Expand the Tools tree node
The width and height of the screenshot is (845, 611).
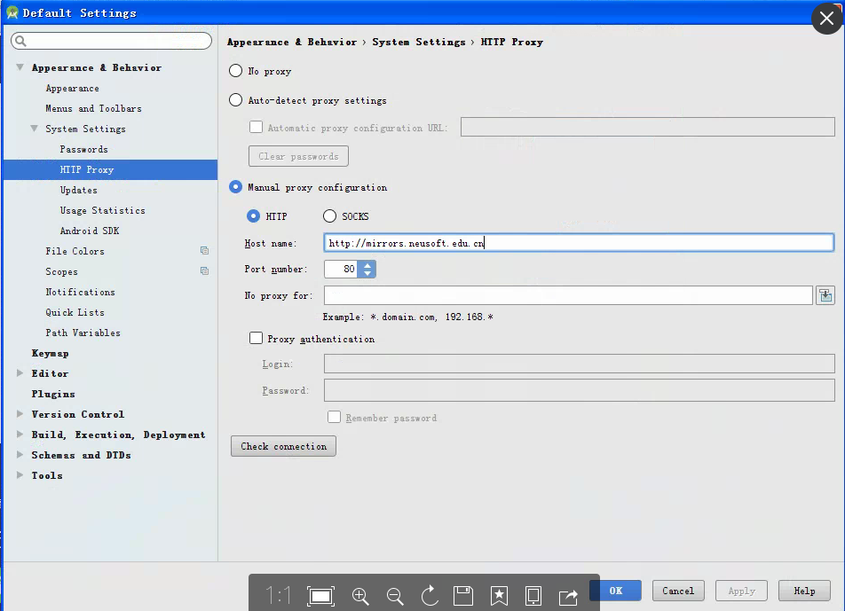[20, 475]
